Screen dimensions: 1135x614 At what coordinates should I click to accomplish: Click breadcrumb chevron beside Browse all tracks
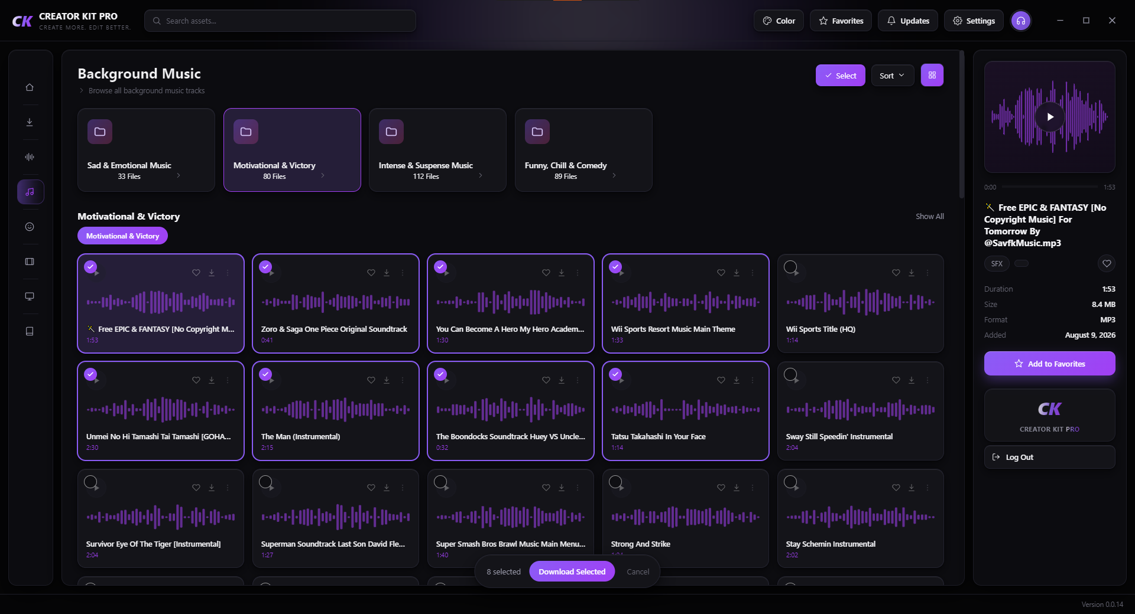82,90
